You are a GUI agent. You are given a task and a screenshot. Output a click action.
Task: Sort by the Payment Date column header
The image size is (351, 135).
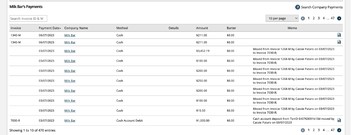click(49, 28)
